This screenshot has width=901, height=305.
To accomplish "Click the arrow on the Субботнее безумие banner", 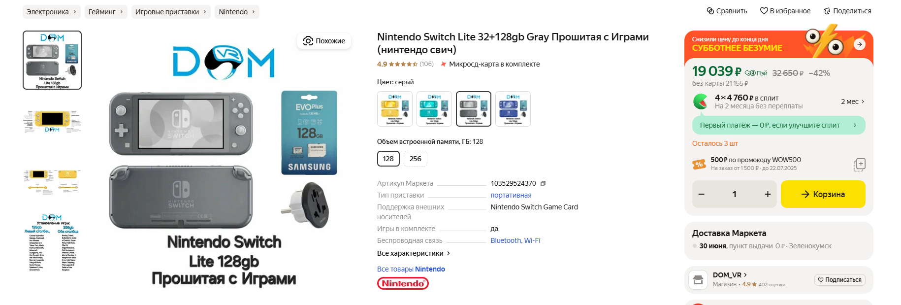I will [x=859, y=44].
